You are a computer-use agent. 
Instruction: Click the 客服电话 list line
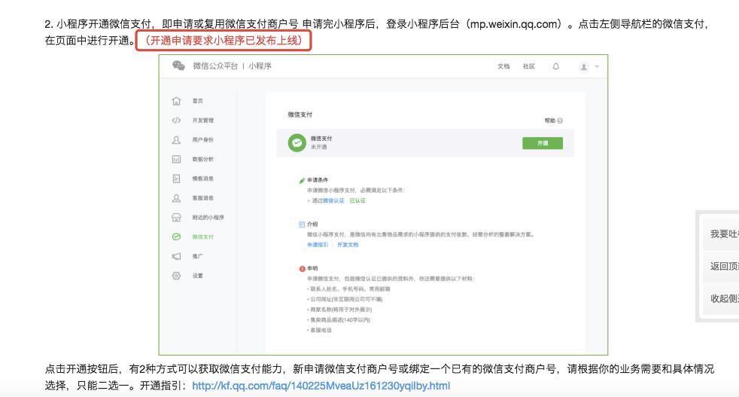click(x=319, y=331)
